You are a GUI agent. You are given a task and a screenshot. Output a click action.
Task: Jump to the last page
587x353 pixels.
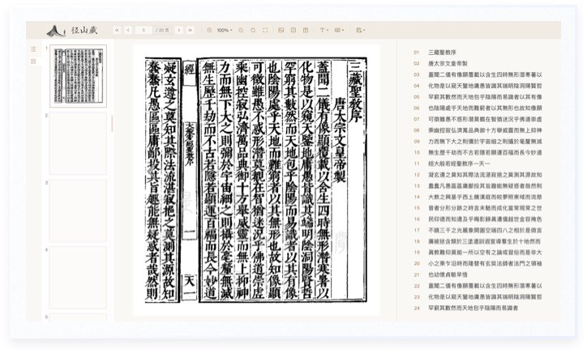(190, 30)
